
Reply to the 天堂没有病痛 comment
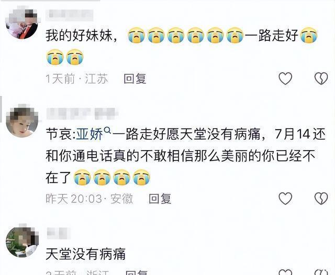pyautogui.click(x=137, y=273)
